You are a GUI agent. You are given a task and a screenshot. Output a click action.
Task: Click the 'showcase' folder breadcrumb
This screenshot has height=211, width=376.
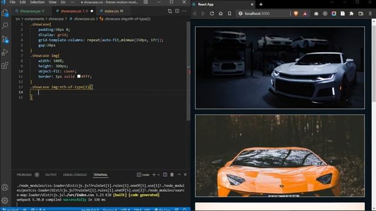click(56, 19)
